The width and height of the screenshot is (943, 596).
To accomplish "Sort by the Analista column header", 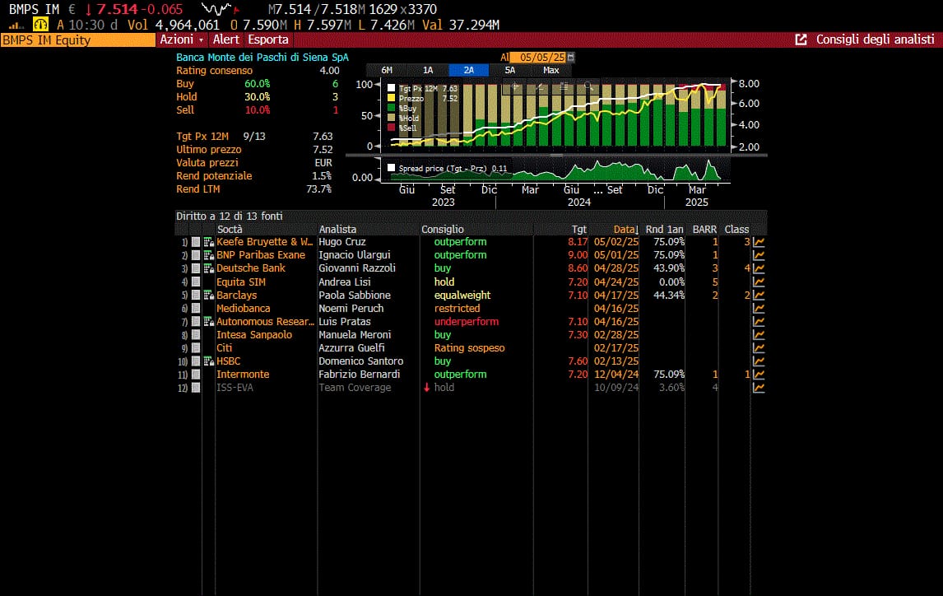I will [x=337, y=229].
